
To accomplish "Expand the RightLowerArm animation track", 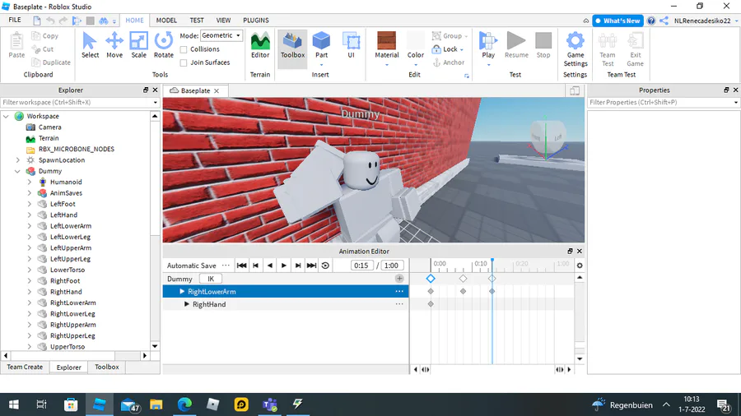I will tap(182, 292).
